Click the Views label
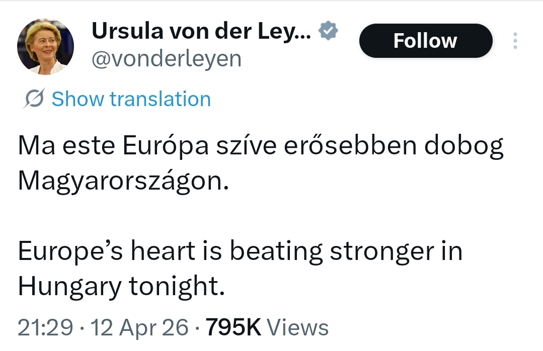Screen dimensions: 543x351 pos(297,328)
